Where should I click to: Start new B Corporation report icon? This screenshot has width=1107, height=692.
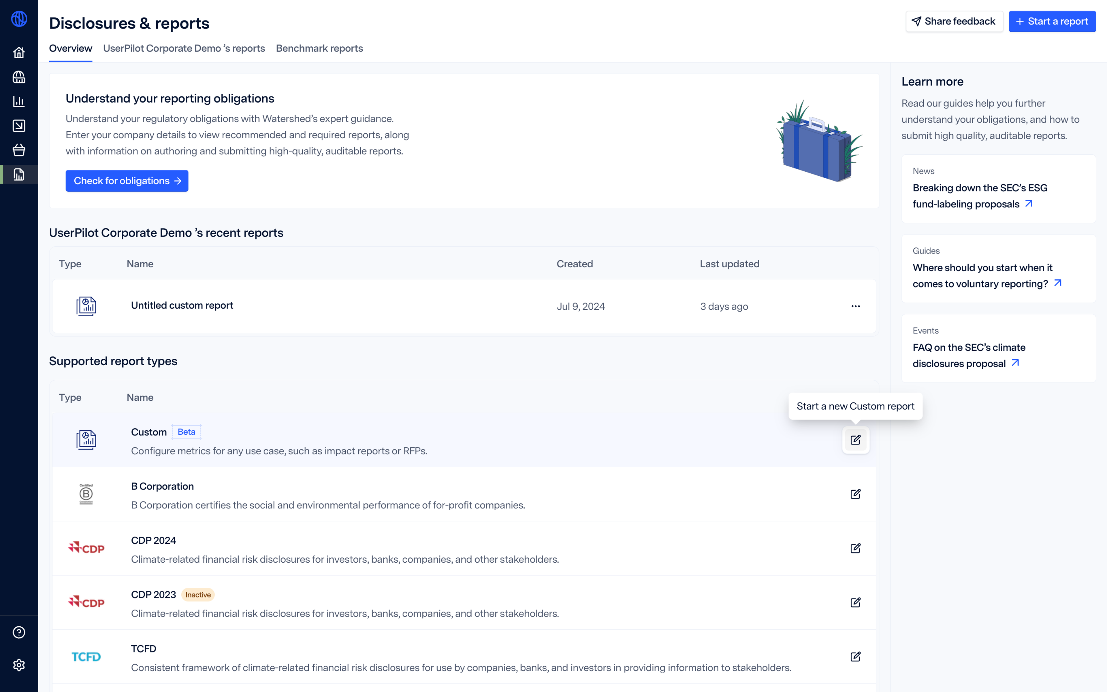855,494
